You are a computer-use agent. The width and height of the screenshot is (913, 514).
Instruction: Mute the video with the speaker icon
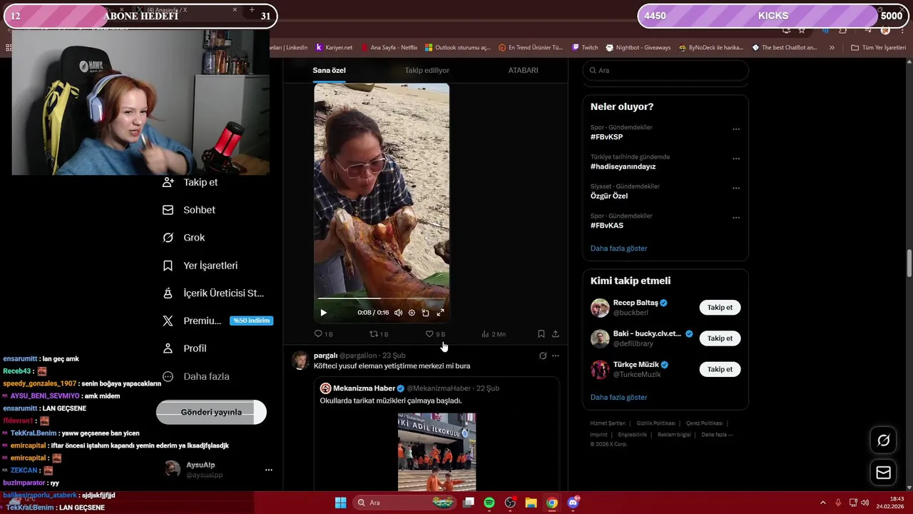(x=398, y=313)
